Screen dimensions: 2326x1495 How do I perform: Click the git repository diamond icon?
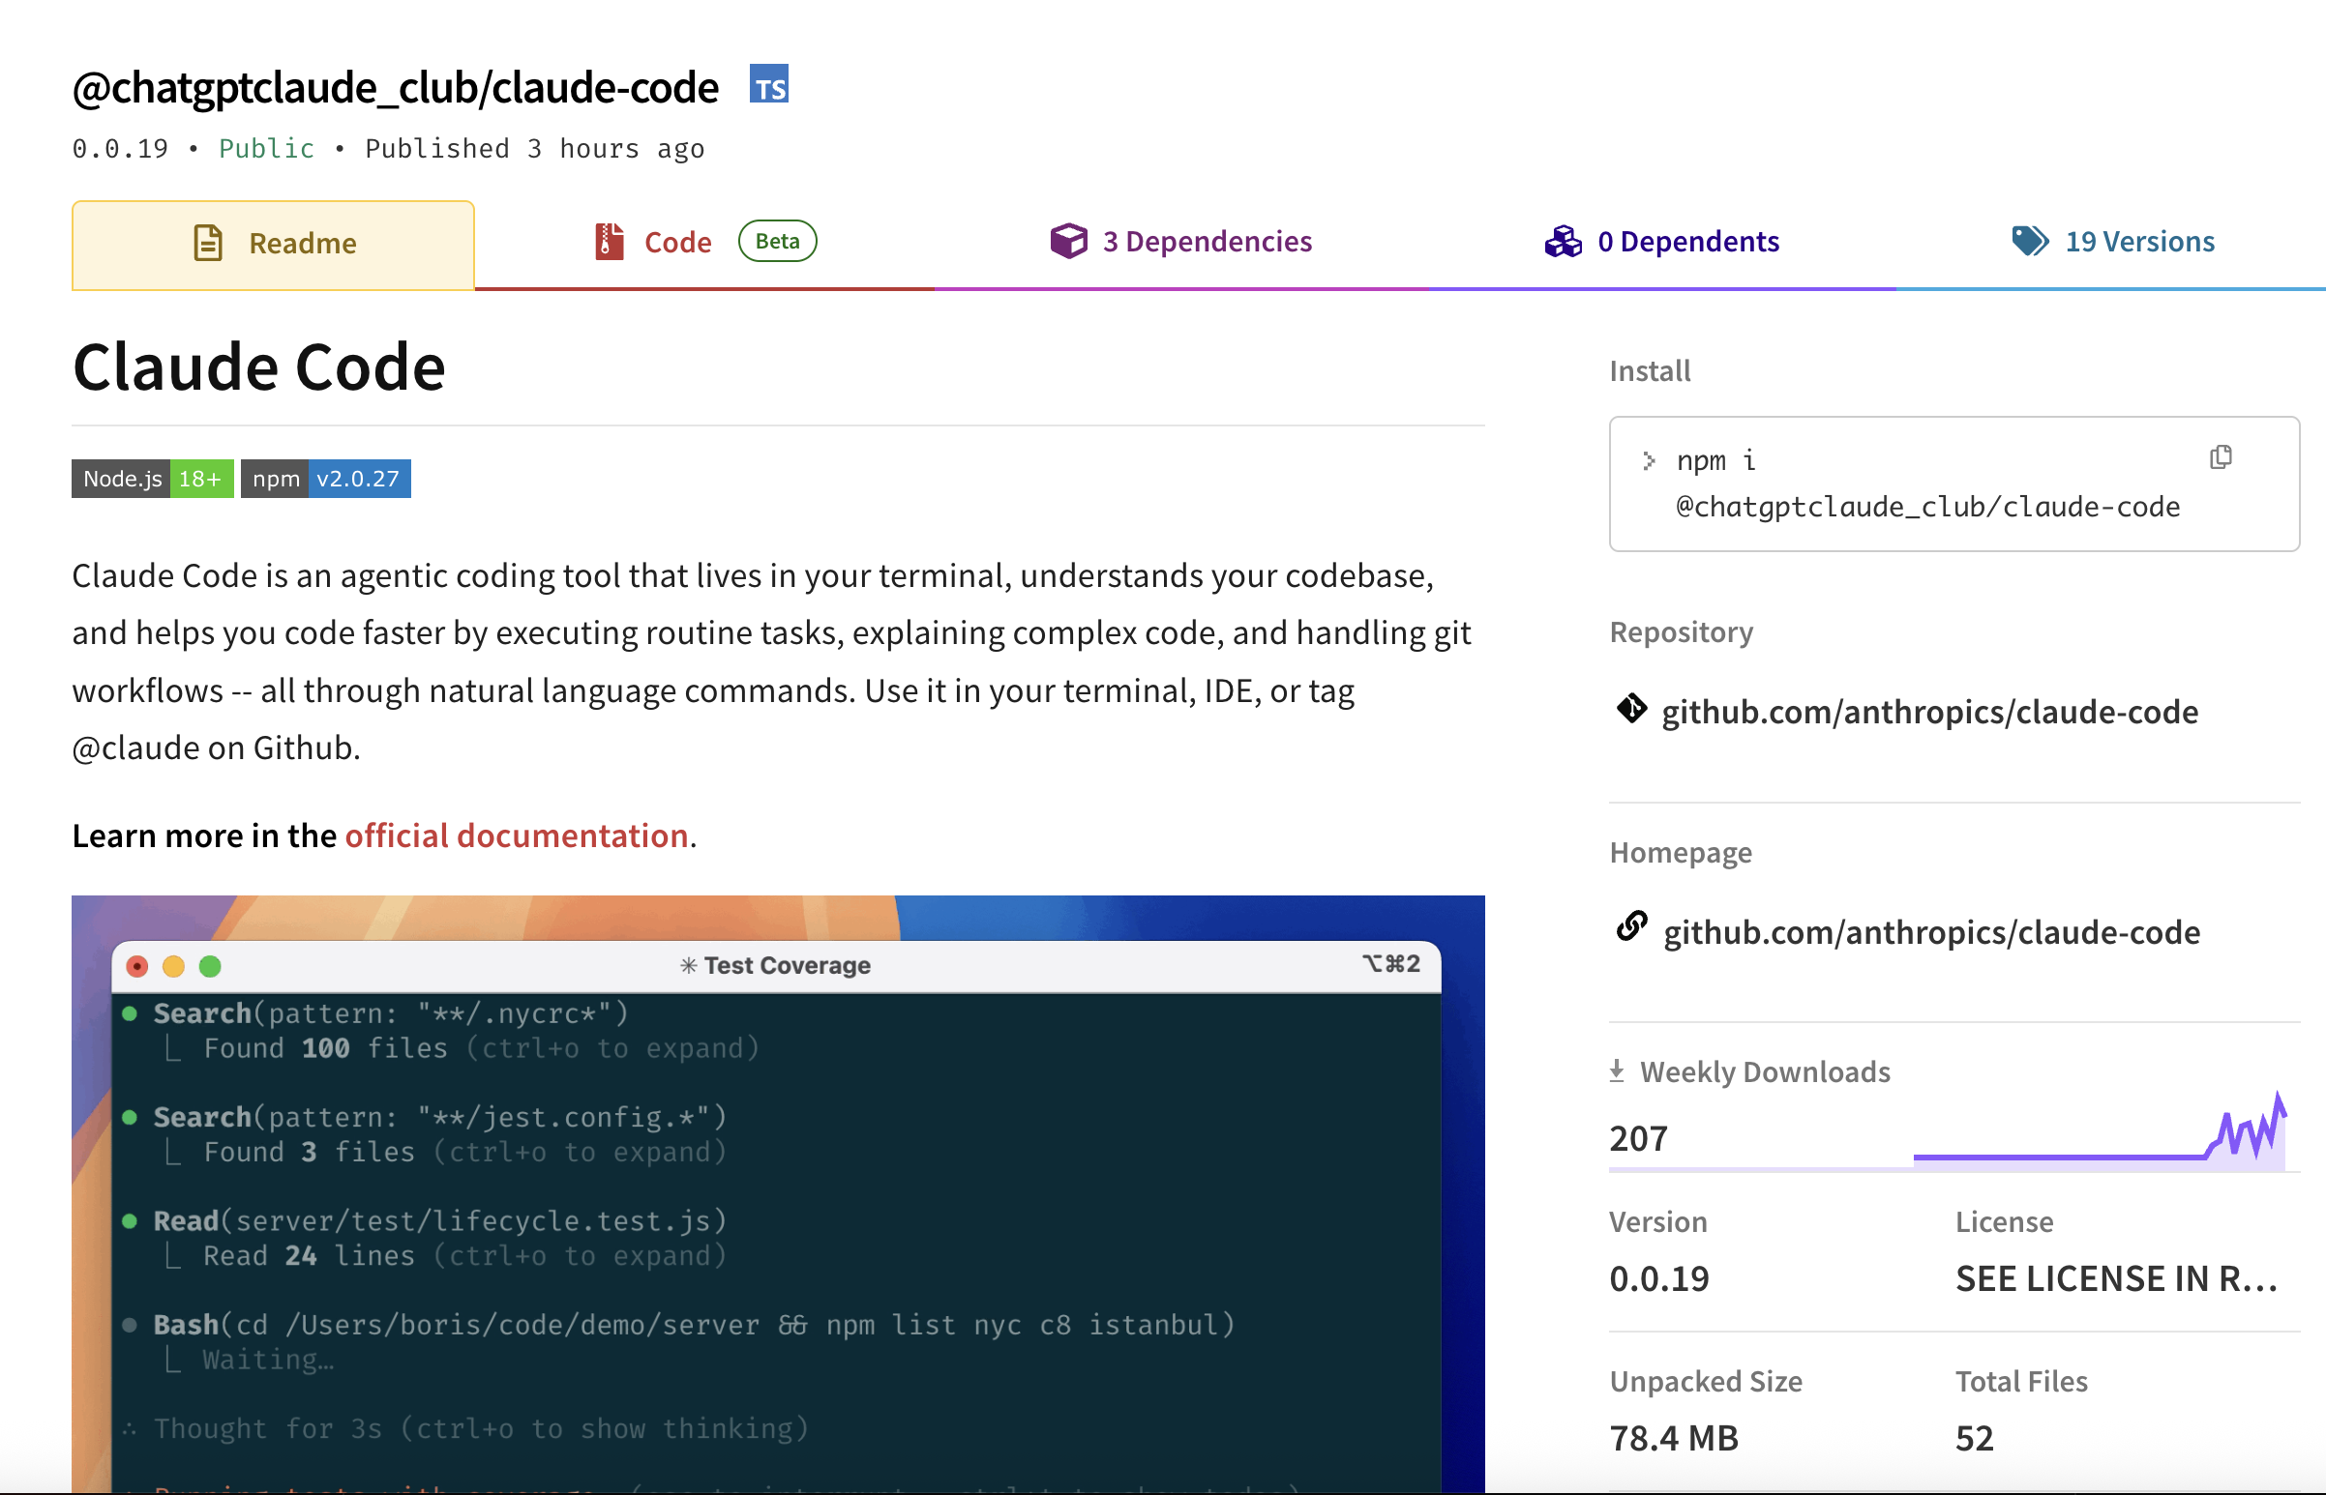pyautogui.click(x=1630, y=709)
